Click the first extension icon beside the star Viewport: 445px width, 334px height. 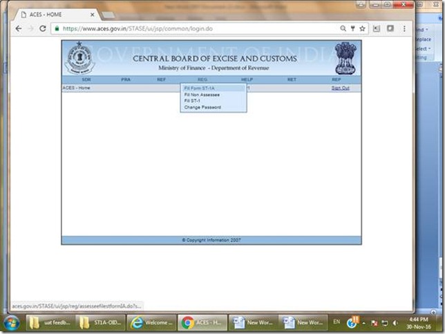377,28
